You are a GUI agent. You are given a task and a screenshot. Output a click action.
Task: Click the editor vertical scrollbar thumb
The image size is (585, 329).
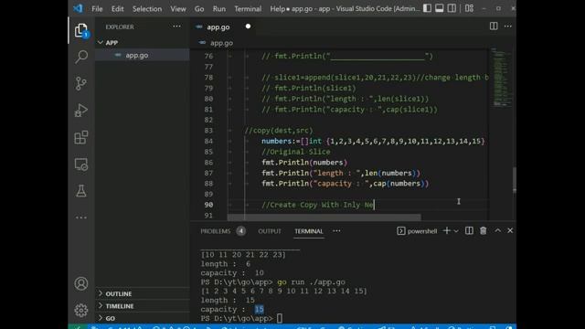515,180
